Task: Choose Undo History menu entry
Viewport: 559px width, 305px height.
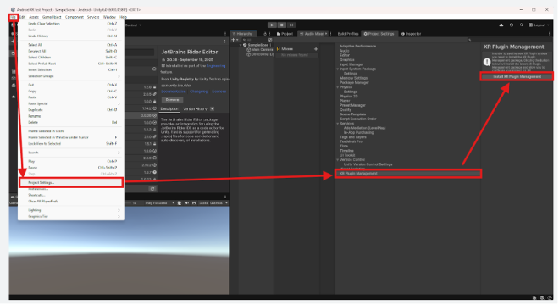Action: [x=71, y=36]
